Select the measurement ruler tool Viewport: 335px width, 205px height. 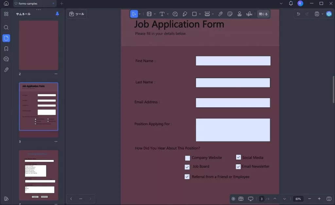click(x=207, y=14)
